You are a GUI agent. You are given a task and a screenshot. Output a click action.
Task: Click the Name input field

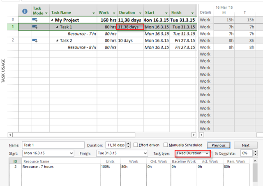53,145
